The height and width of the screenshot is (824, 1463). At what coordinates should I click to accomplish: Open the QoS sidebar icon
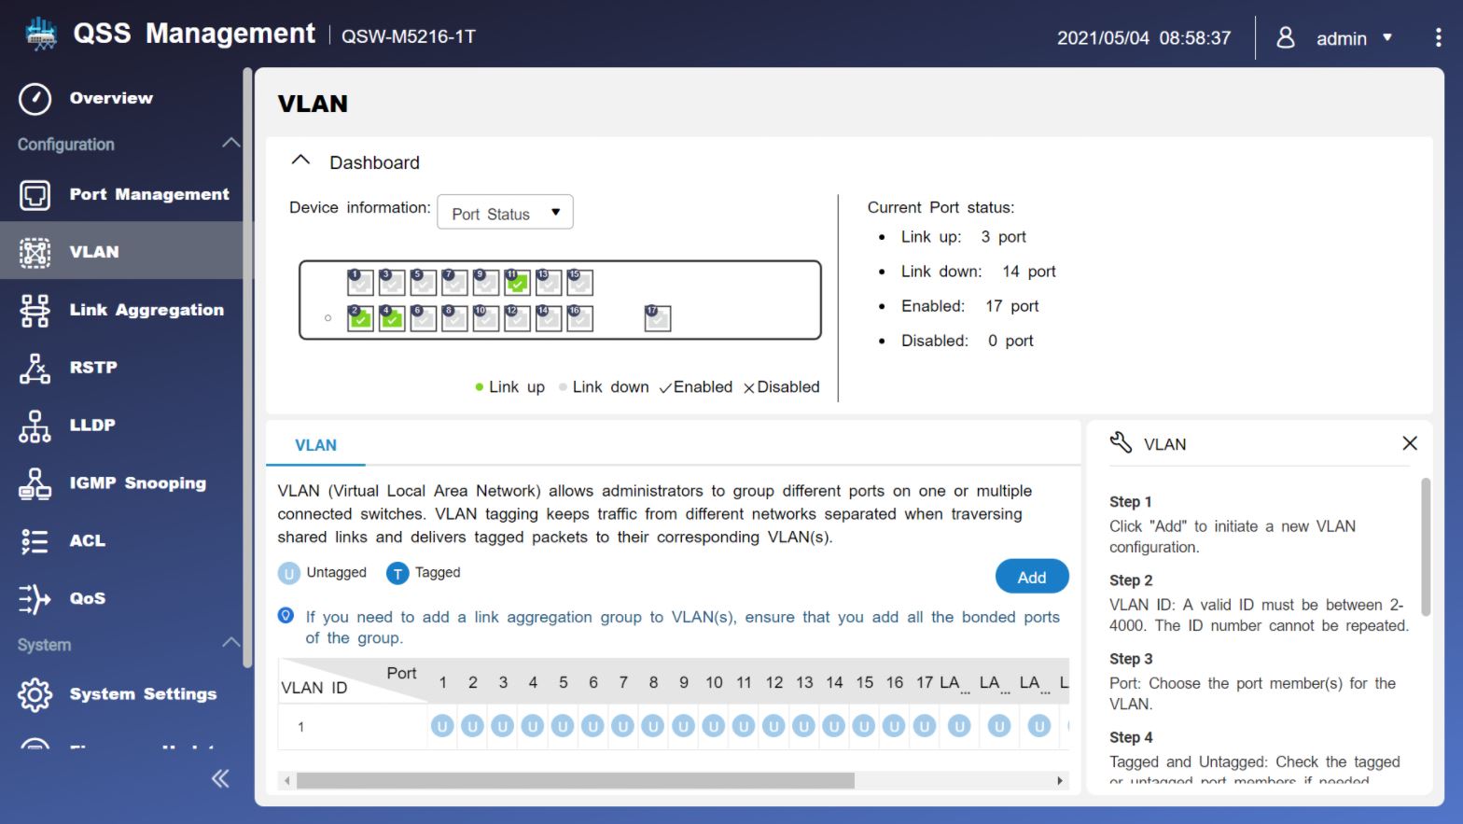point(35,599)
